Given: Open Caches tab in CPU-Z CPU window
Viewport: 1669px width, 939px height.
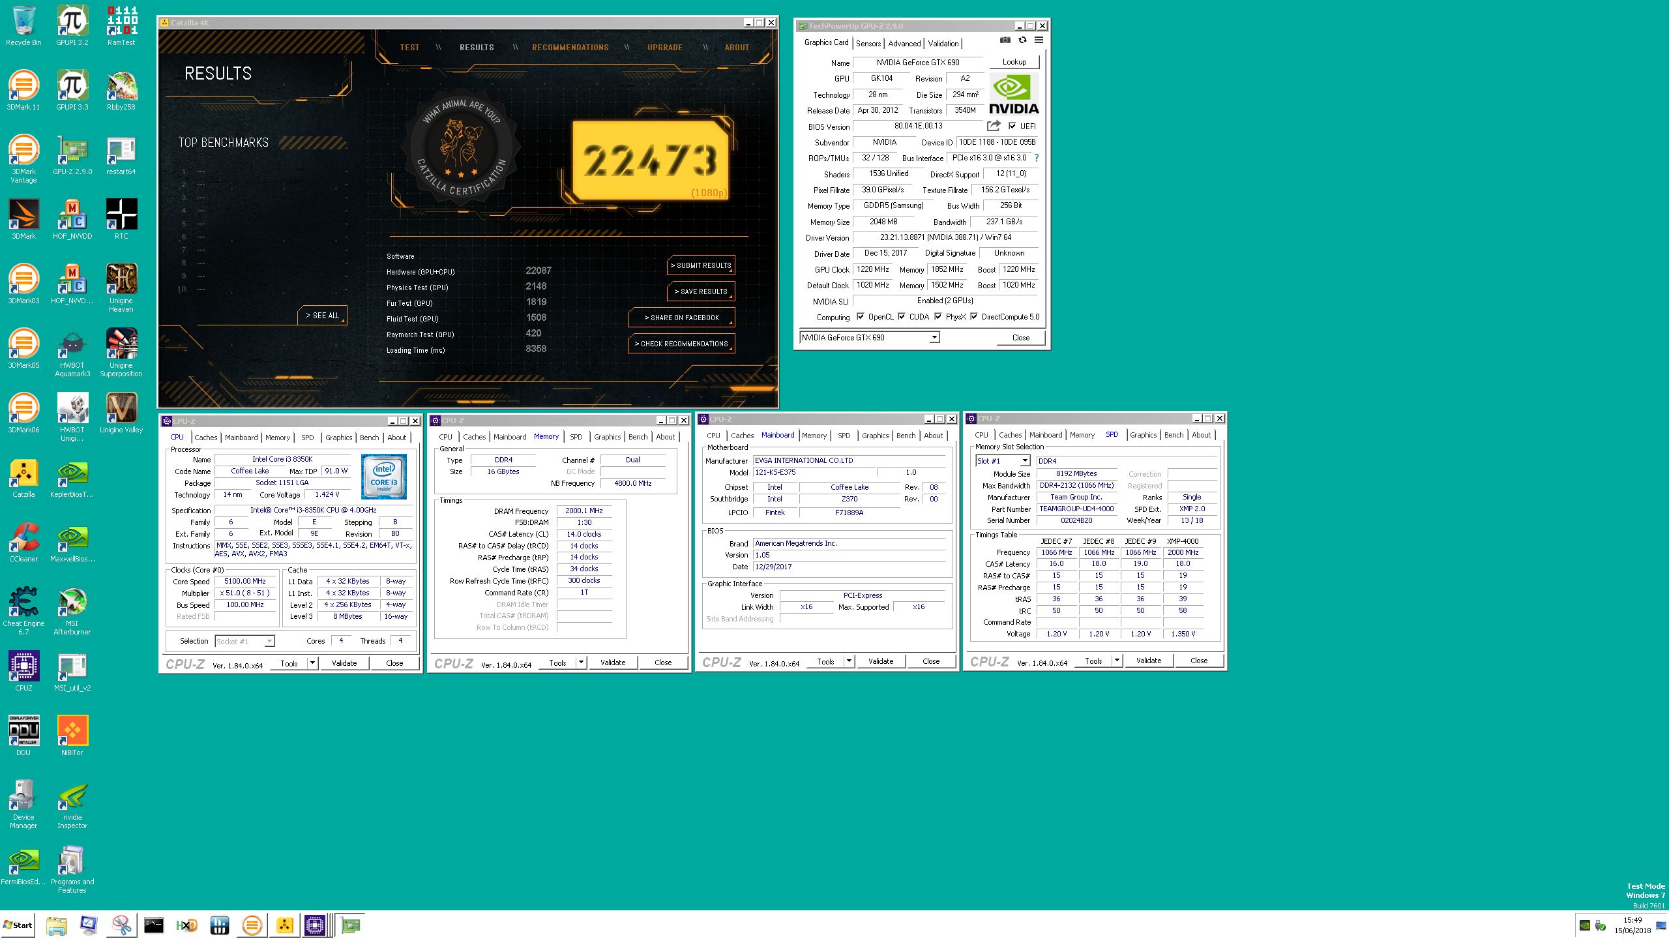Looking at the screenshot, I should click(205, 438).
